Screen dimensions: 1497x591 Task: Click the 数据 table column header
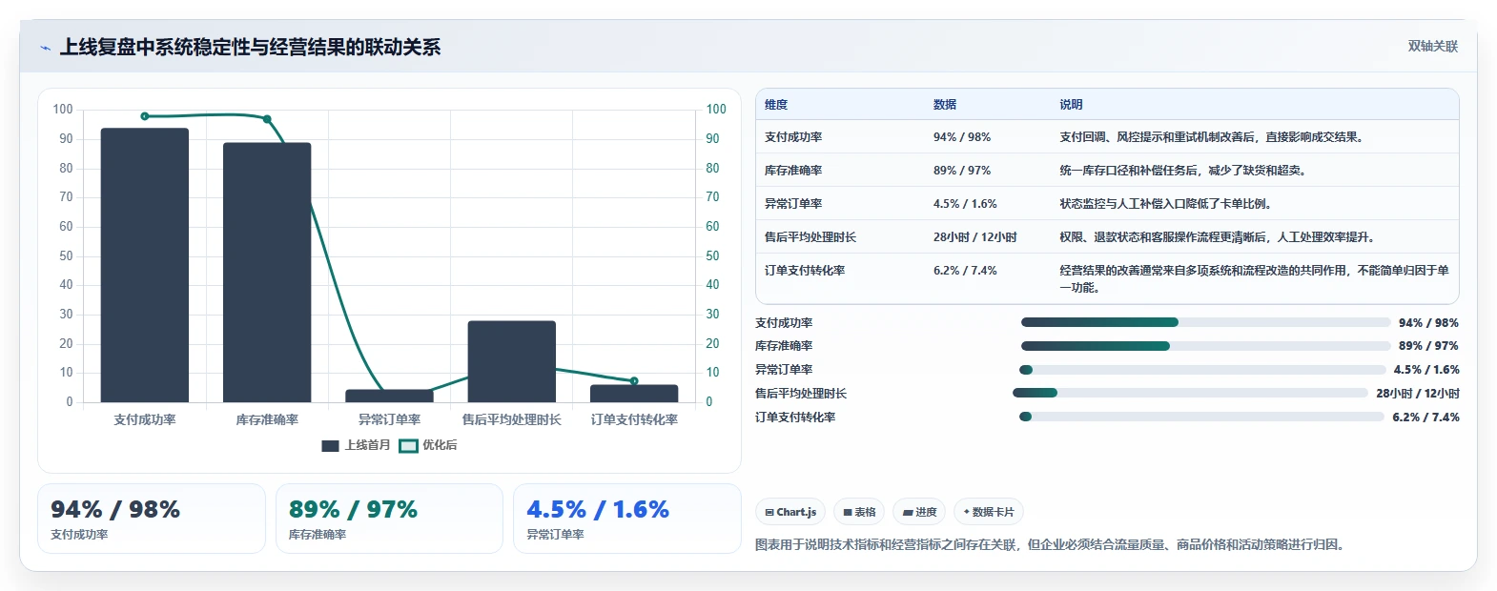945,105
